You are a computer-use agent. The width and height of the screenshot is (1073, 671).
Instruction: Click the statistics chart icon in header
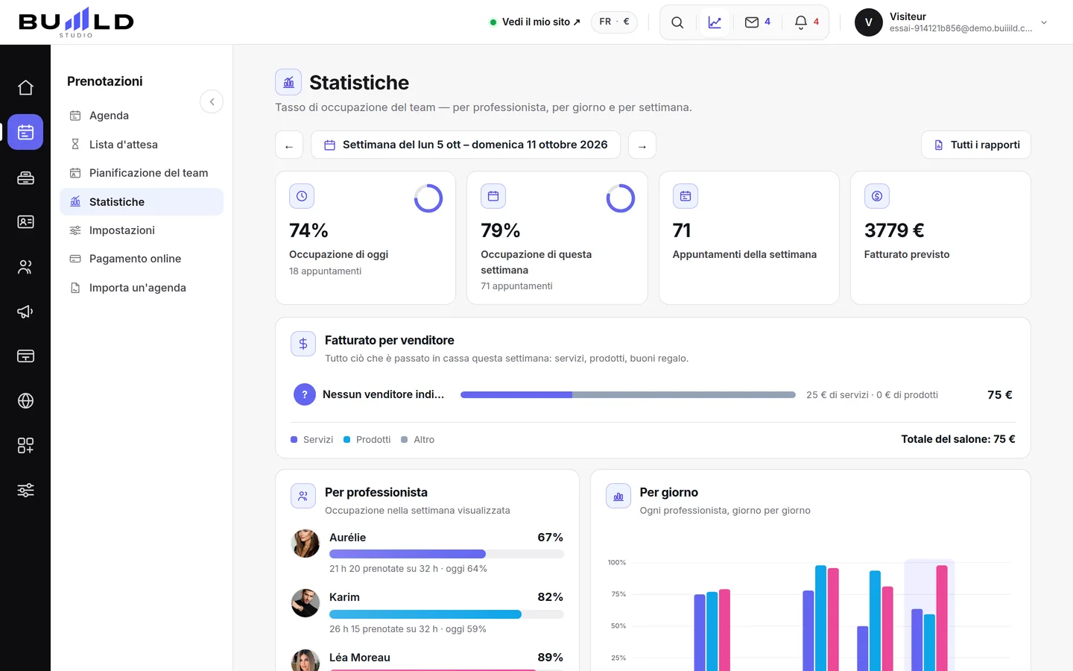click(715, 22)
